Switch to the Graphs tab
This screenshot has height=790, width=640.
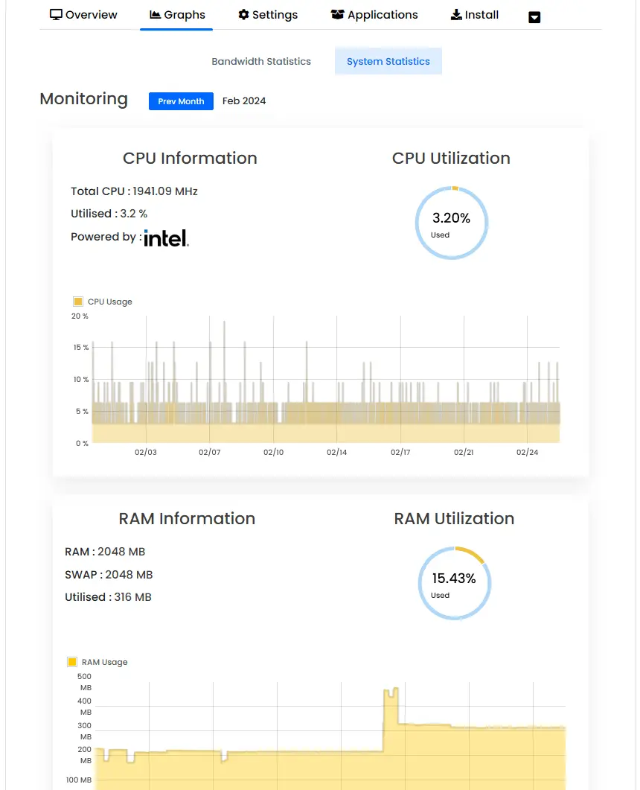pyautogui.click(x=176, y=14)
